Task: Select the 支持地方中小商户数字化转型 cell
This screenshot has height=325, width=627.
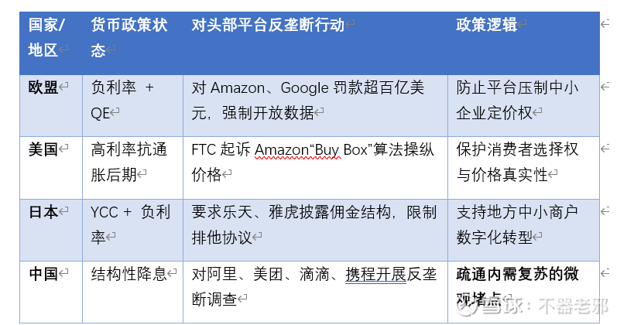Action: coord(517,223)
